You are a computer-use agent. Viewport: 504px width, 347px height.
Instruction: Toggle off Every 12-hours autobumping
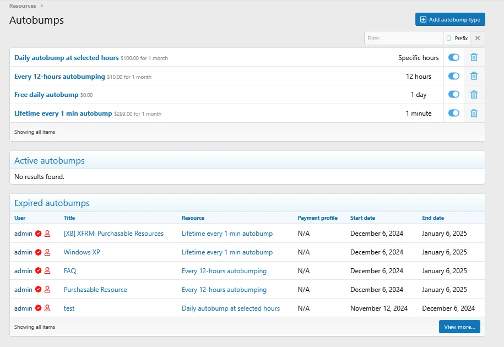click(454, 76)
